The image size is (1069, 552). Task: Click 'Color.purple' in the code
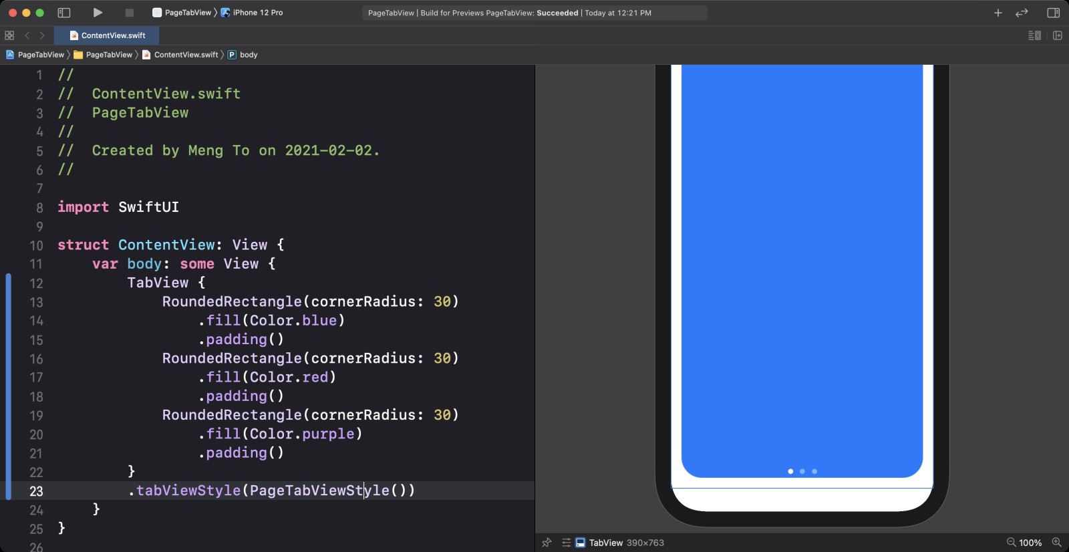pyautogui.click(x=302, y=434)
